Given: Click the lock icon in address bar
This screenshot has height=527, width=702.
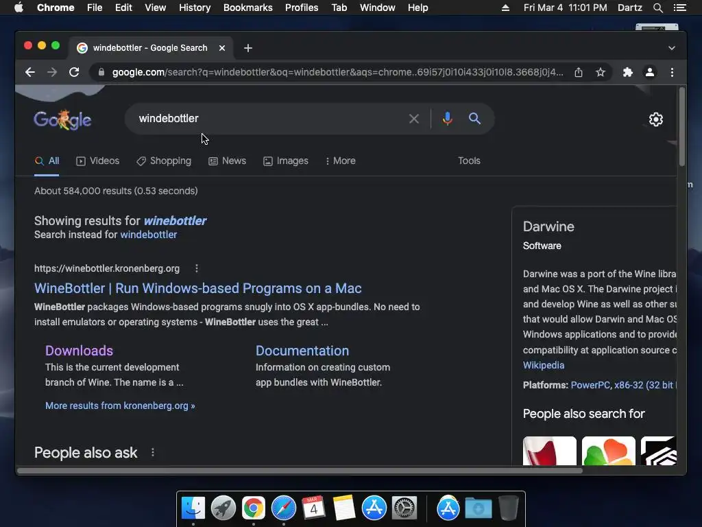Looking at the screenshot, I should [x=101, y=72].
